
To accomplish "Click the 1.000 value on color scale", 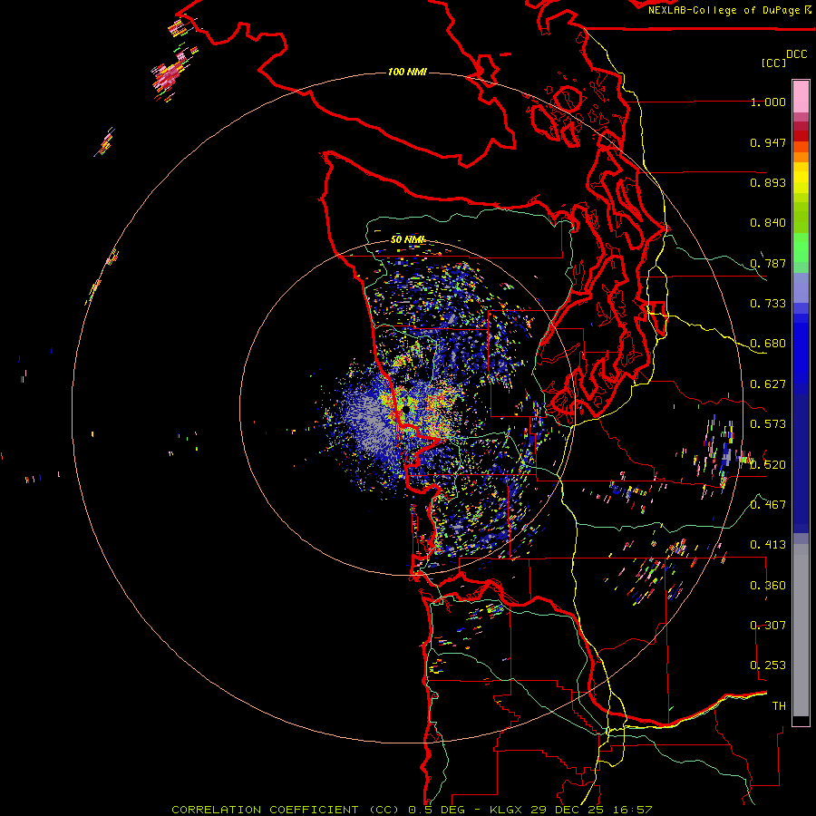I will point(768,102).
